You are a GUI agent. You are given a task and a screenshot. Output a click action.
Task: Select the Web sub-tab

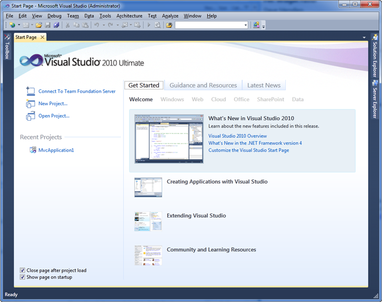197,99
